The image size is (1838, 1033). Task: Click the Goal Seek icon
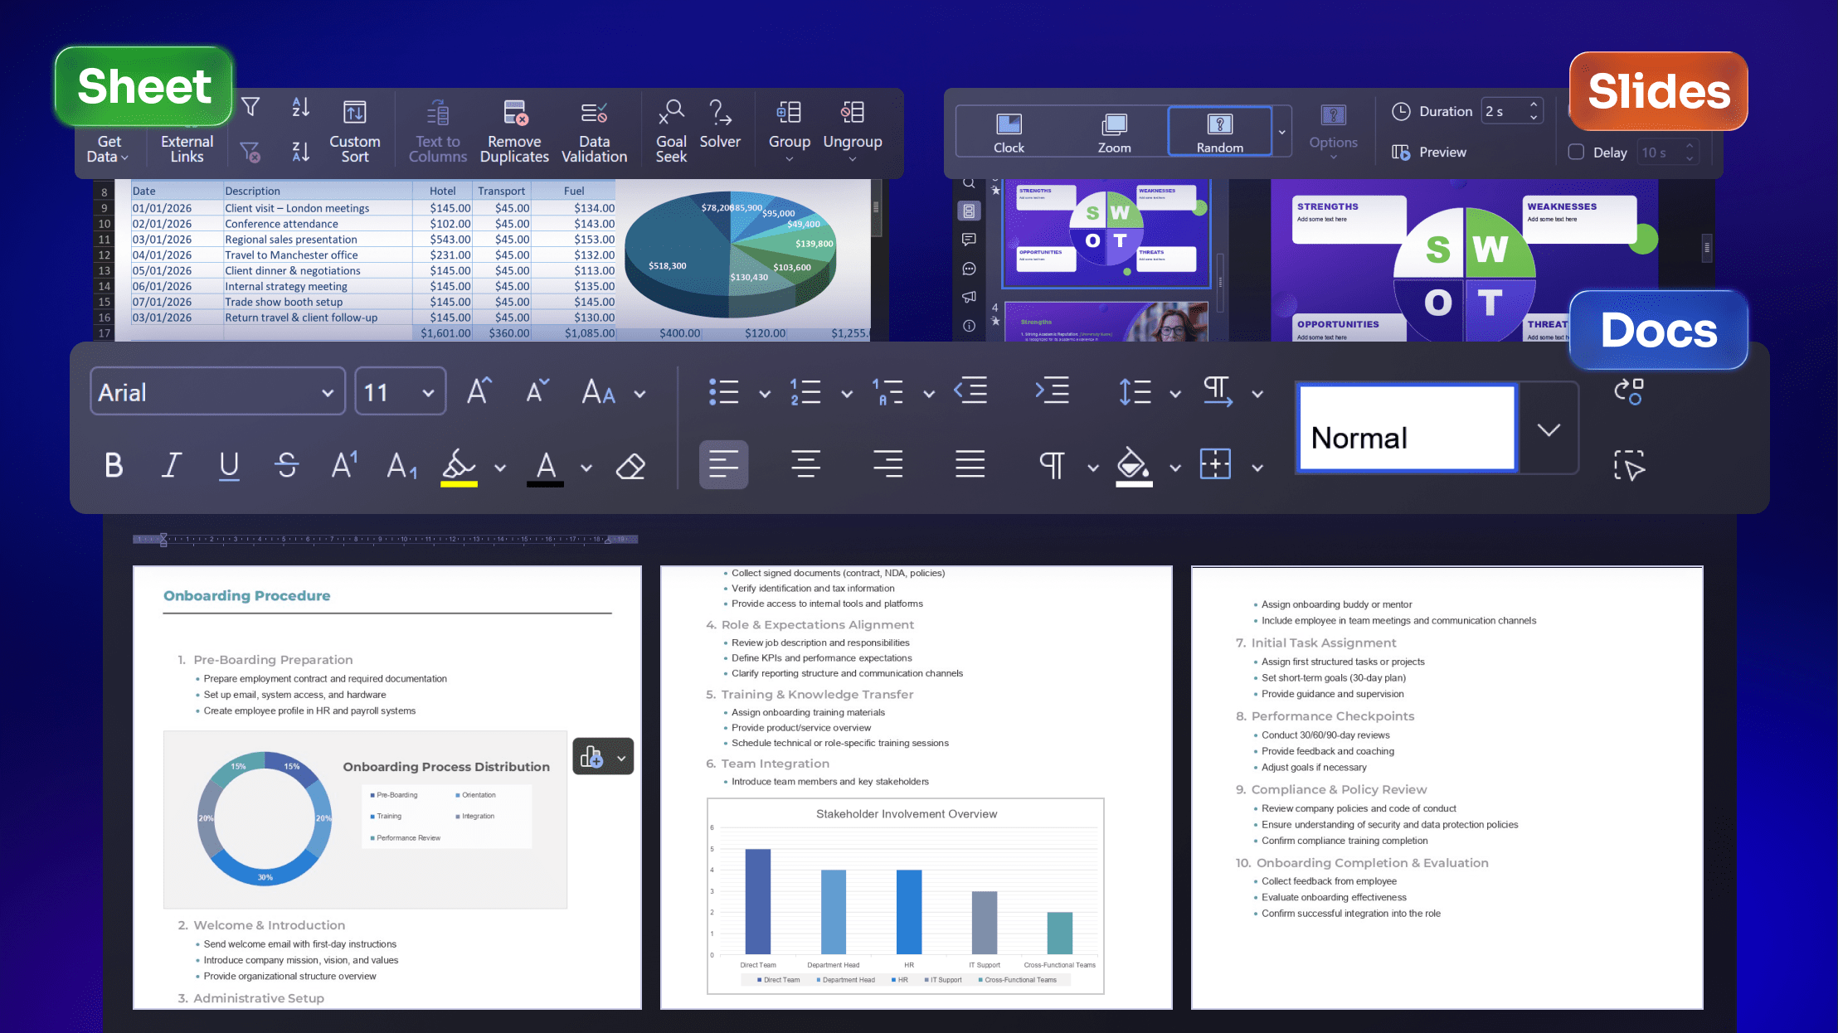pyautogui.click(x=671, y=131)
